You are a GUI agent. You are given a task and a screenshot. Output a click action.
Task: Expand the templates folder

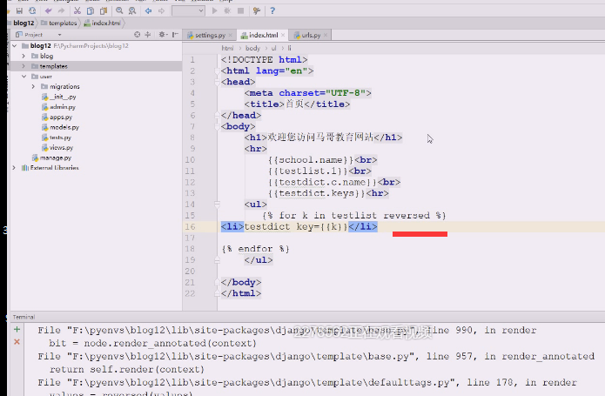click(x=24, y=66)
